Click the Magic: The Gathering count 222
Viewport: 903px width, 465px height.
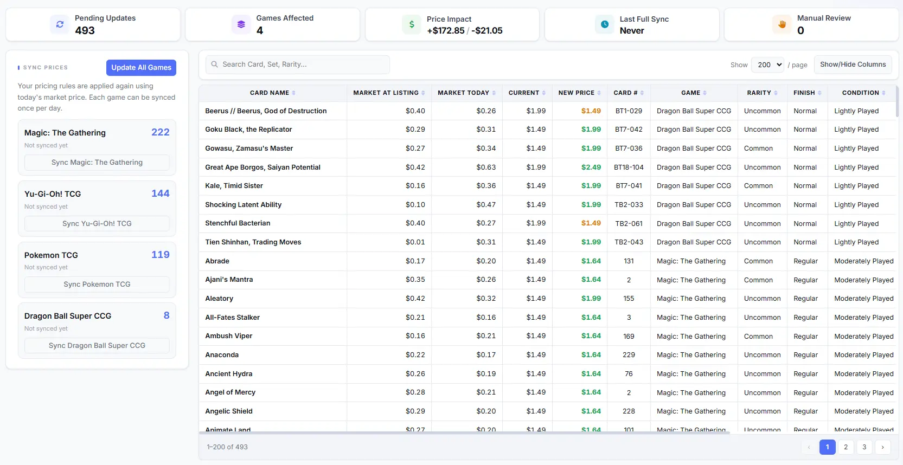click(x=161, y=132)
